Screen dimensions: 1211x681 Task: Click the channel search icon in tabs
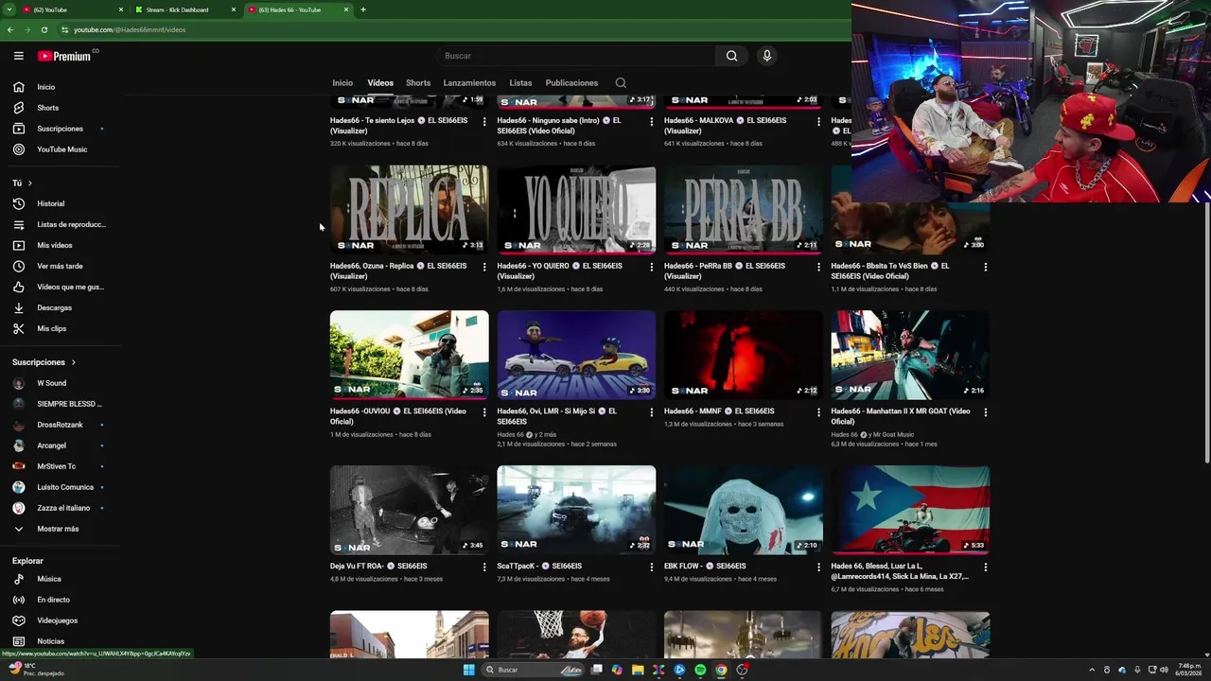pyautogui.click(x=621, y=83)
